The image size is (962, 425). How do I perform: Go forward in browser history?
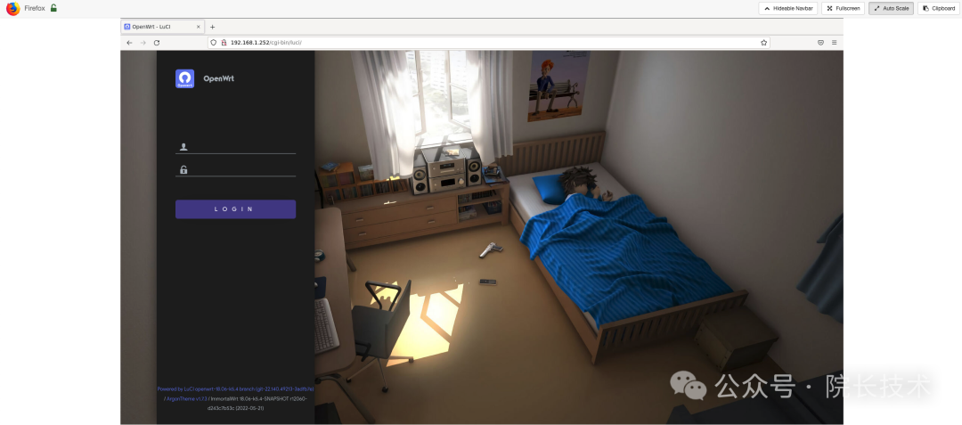[143, 43]
